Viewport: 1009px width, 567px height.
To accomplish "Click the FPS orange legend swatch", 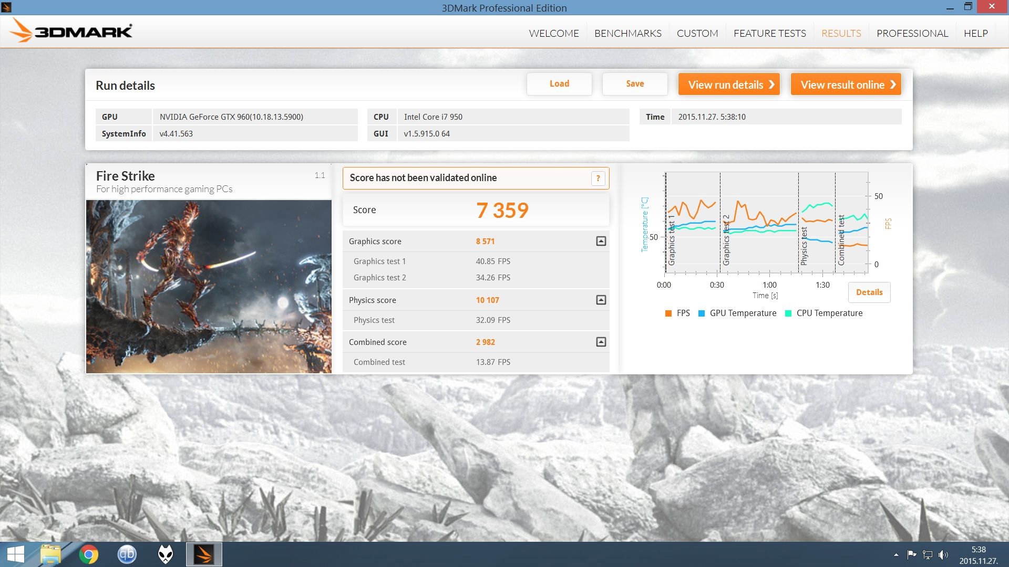I will pos(668,313).
